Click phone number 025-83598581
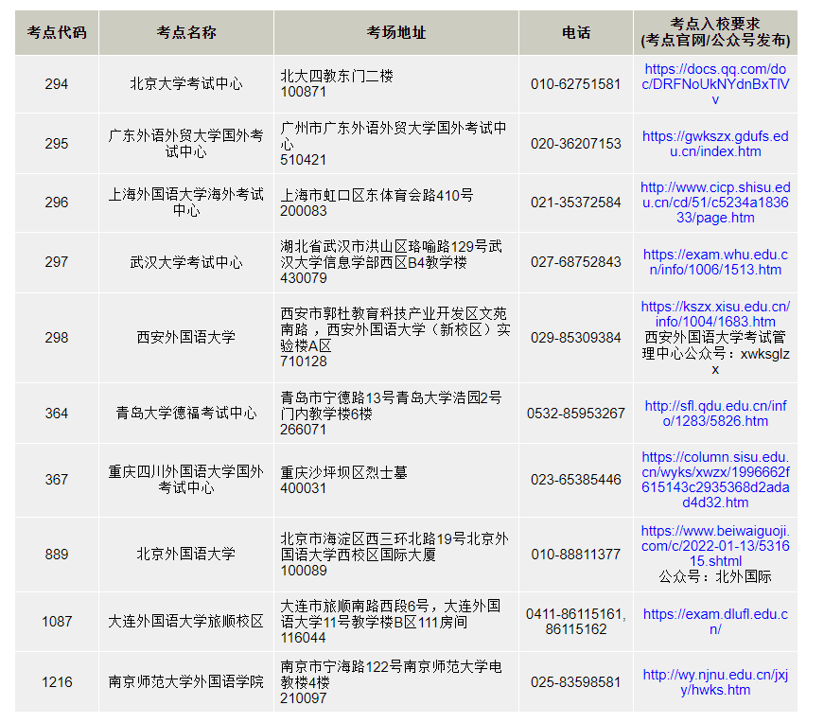The width and height of the screenshot is (824, 723). coord(576,682)
